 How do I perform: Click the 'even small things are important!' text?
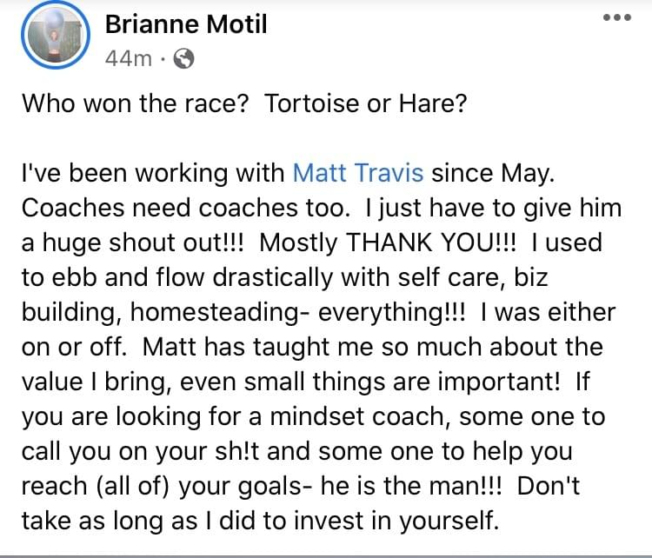point(369,382)
